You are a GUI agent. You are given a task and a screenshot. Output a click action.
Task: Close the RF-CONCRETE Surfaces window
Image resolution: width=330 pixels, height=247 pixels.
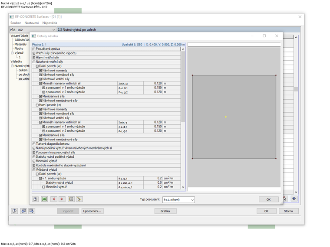pyautogui.click(x=300, y=16)
